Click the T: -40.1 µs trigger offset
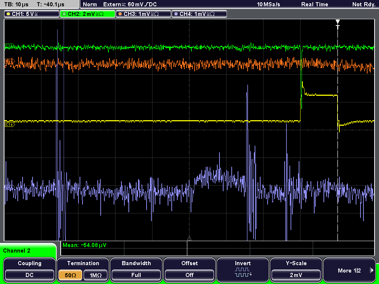The height and width of the screenshot is (284, 379). click(x=51, y=4)
